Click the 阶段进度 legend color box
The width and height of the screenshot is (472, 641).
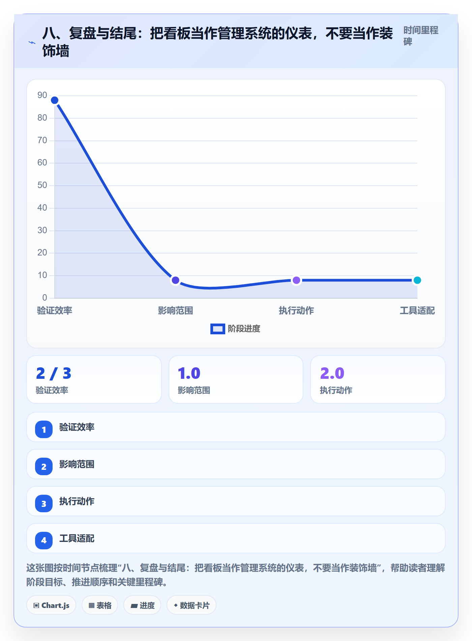[x=217, y=329]
